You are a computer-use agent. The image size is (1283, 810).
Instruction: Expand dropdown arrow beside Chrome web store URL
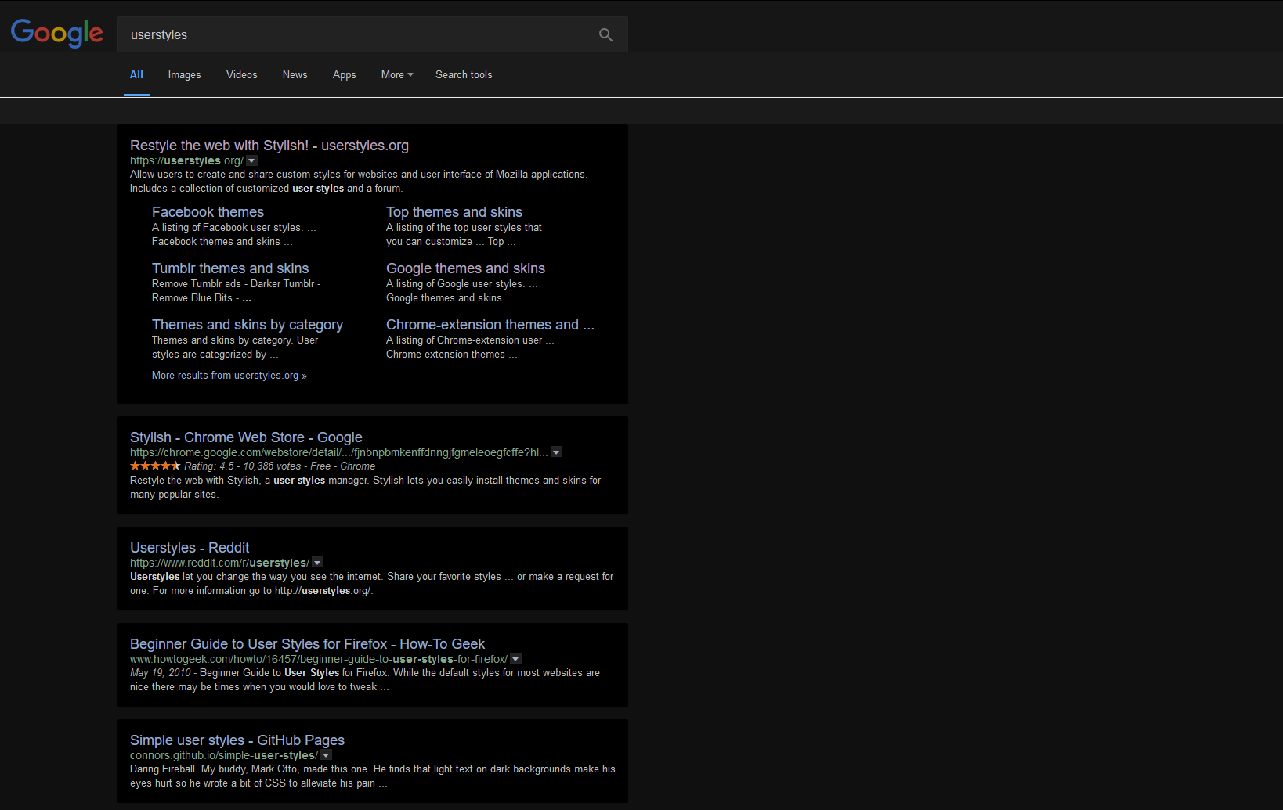[x=556, y=452]
